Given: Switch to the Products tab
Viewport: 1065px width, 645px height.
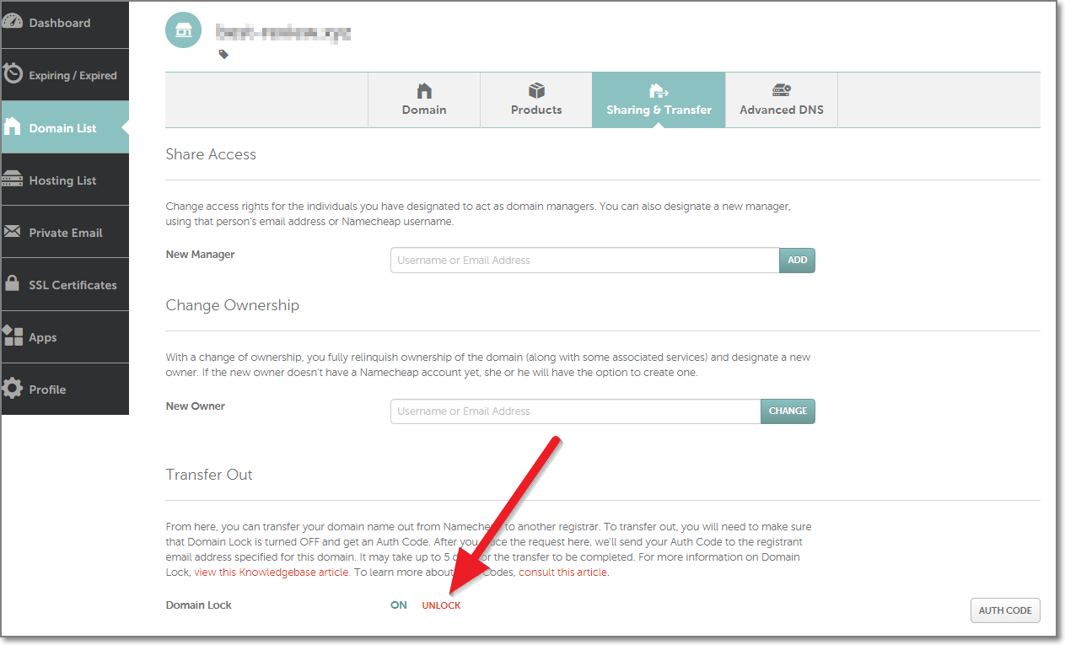Looking at the screenshot, I should [536, 99].
